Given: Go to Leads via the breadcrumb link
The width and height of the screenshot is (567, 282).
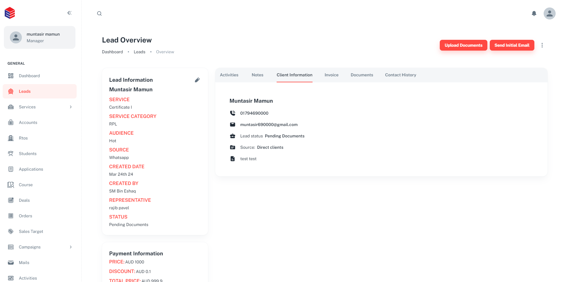Looking at the screenshot, I should coord(139,52).
